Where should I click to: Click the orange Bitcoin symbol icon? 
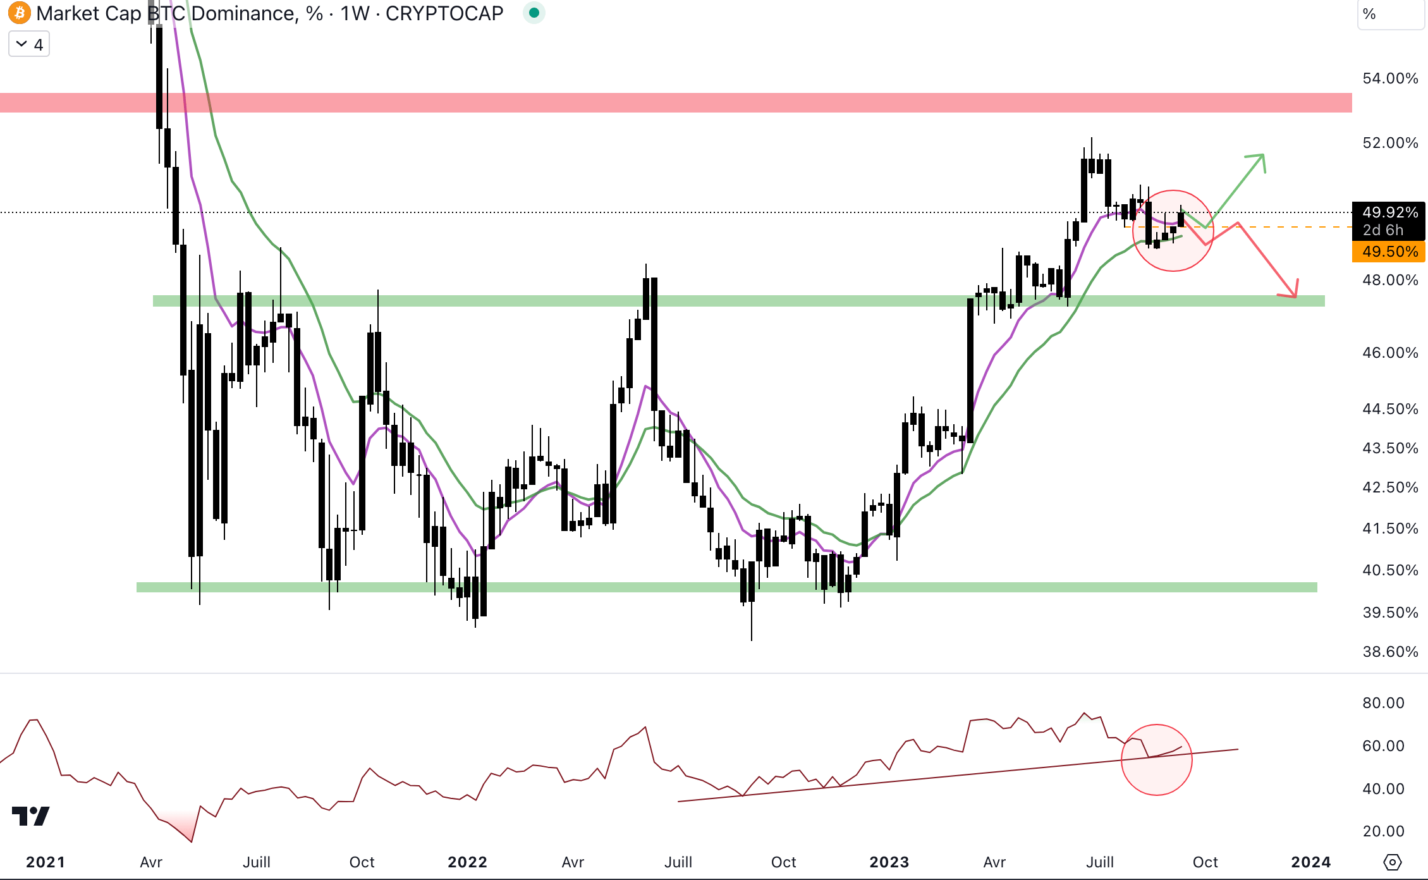20,13
